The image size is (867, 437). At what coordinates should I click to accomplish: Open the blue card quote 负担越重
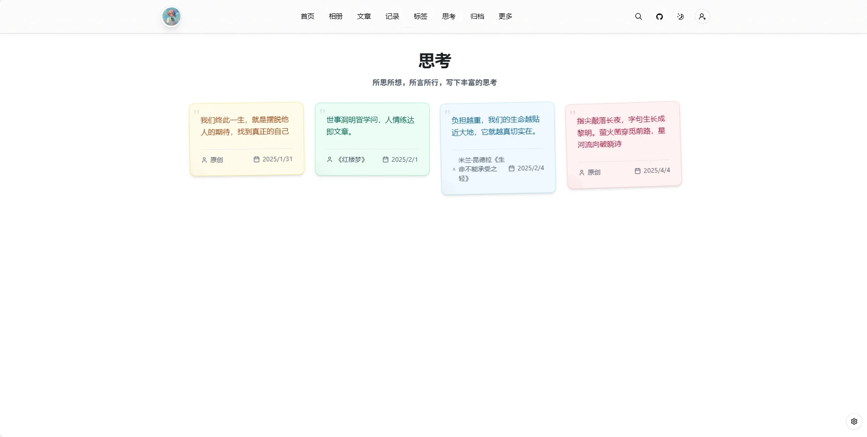point(496,126)
